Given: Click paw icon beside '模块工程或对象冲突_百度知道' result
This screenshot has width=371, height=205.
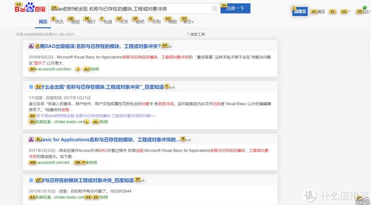Looking at the screenshot, I should (x=31, y=180).
